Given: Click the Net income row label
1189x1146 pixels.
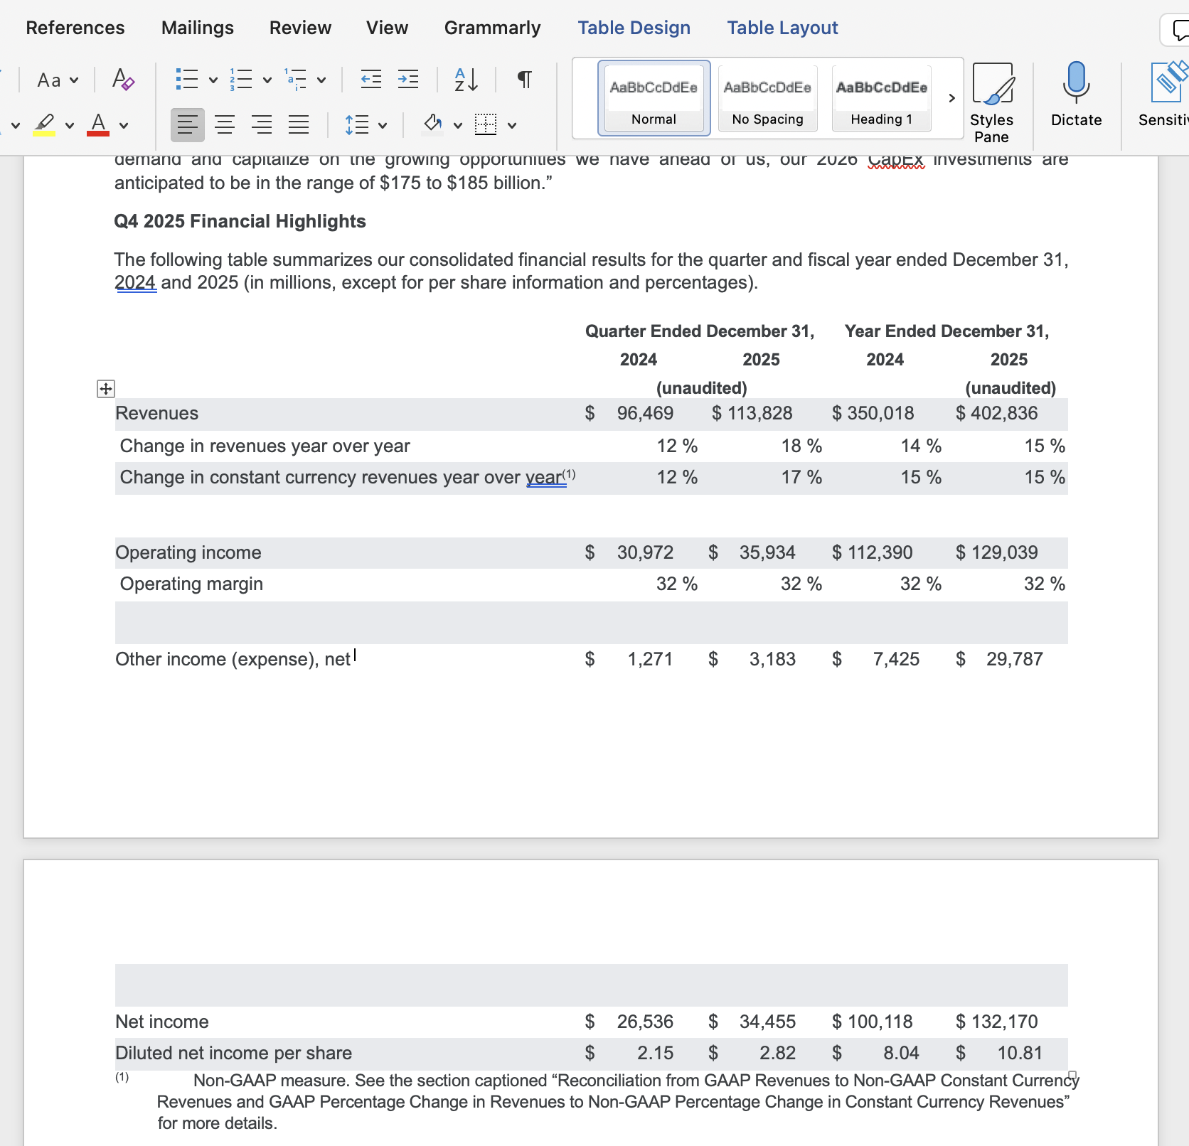Looking at the screenshot, I should pos(162,1022).
